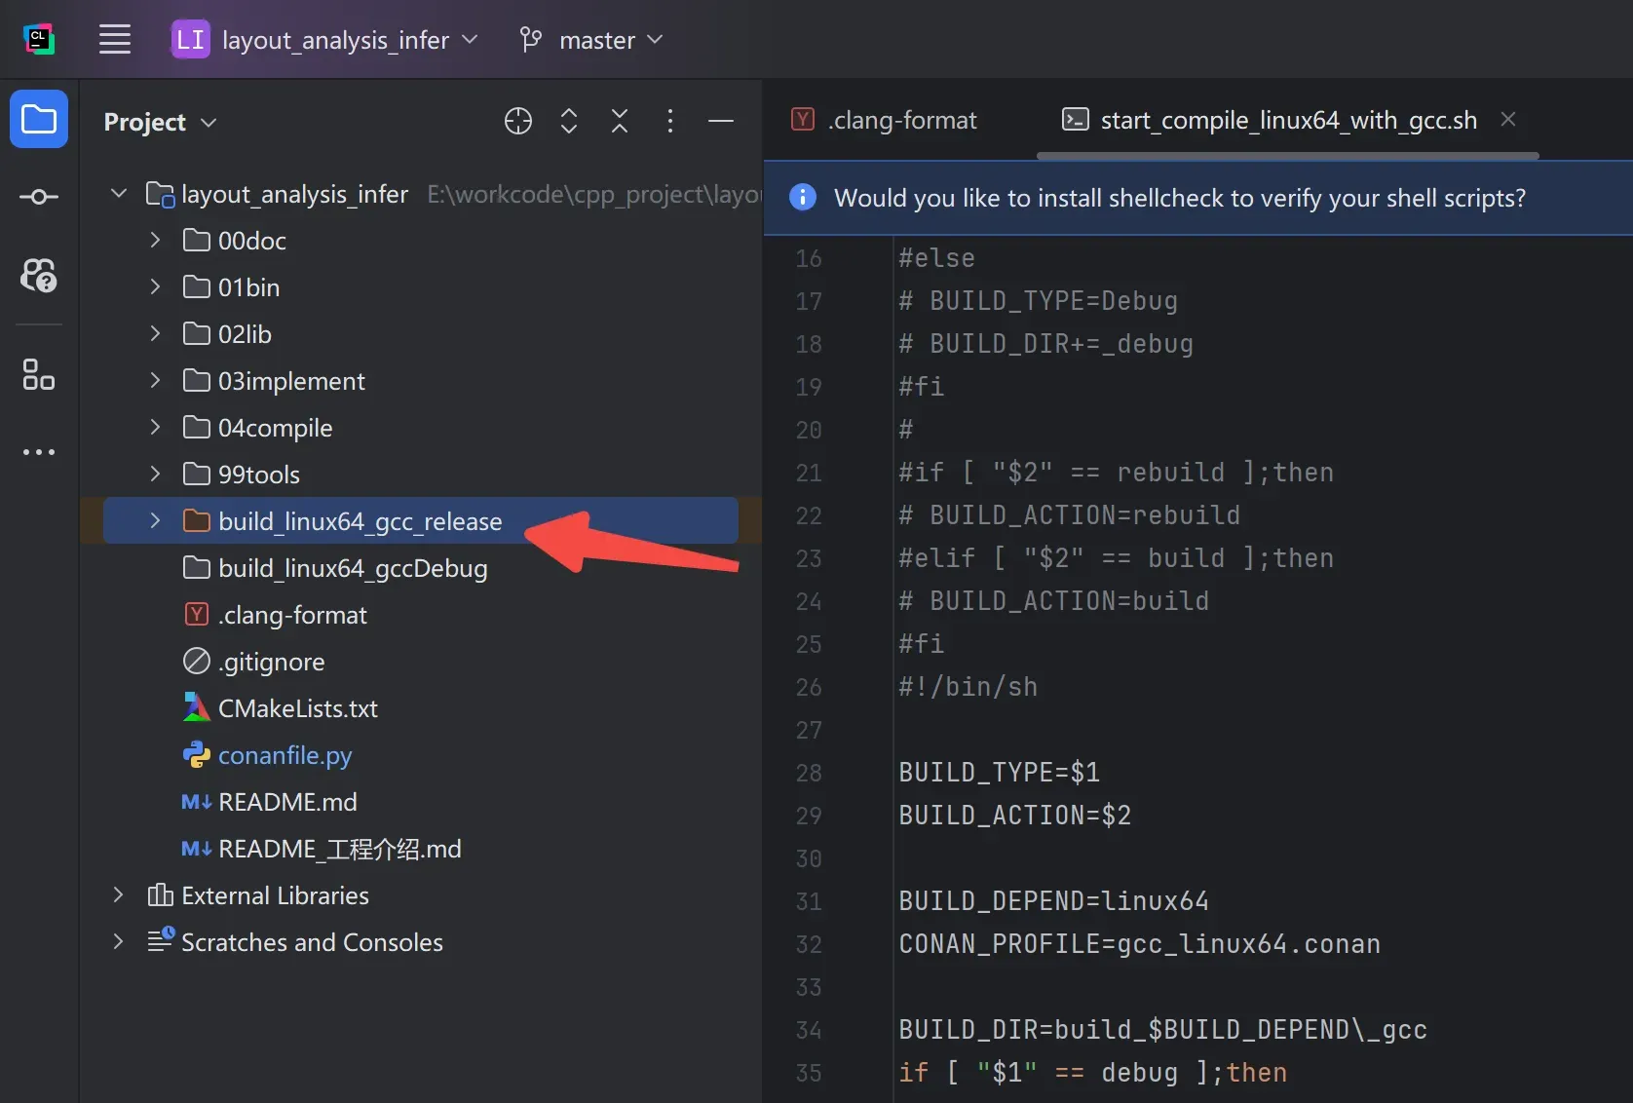Open the master branch dropdown
The width and height of the screenshot is (1633, 1103).
coord(591,40)
